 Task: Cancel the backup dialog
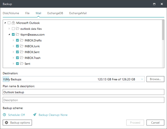pos(155,122)
